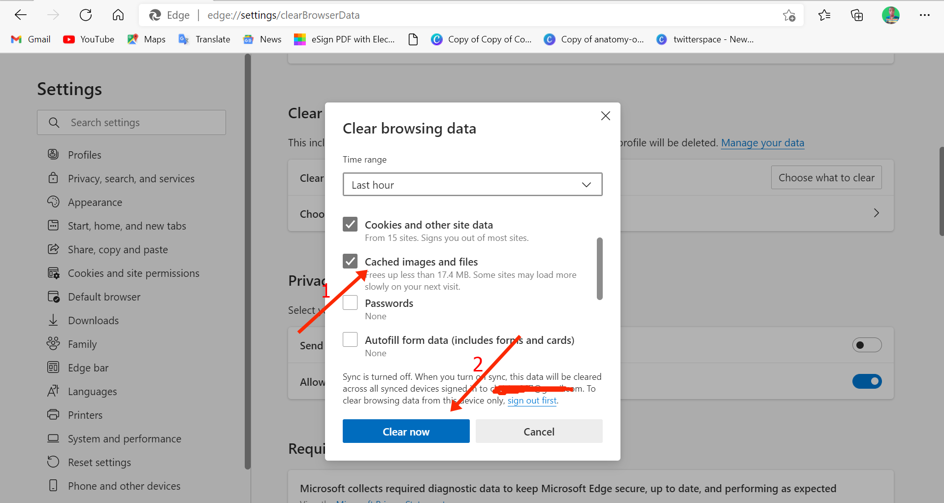944x503 pixels.
Task: Open the Time range dropdown
Action: point(472,185)
